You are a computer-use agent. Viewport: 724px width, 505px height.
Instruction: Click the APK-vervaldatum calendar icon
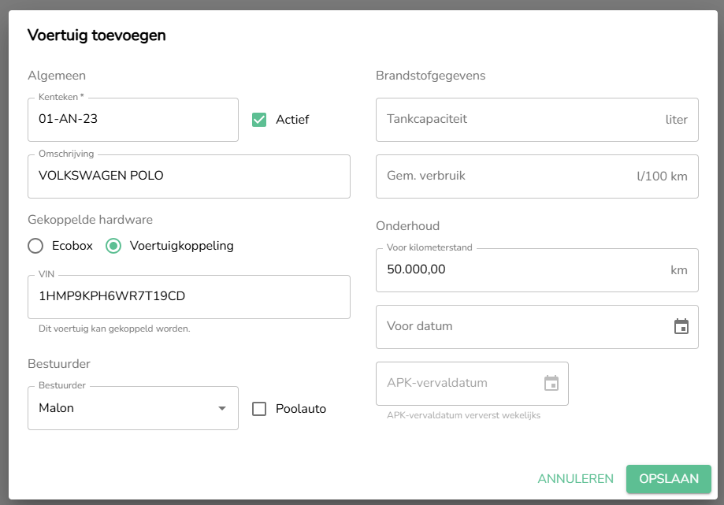click(551, 384)
